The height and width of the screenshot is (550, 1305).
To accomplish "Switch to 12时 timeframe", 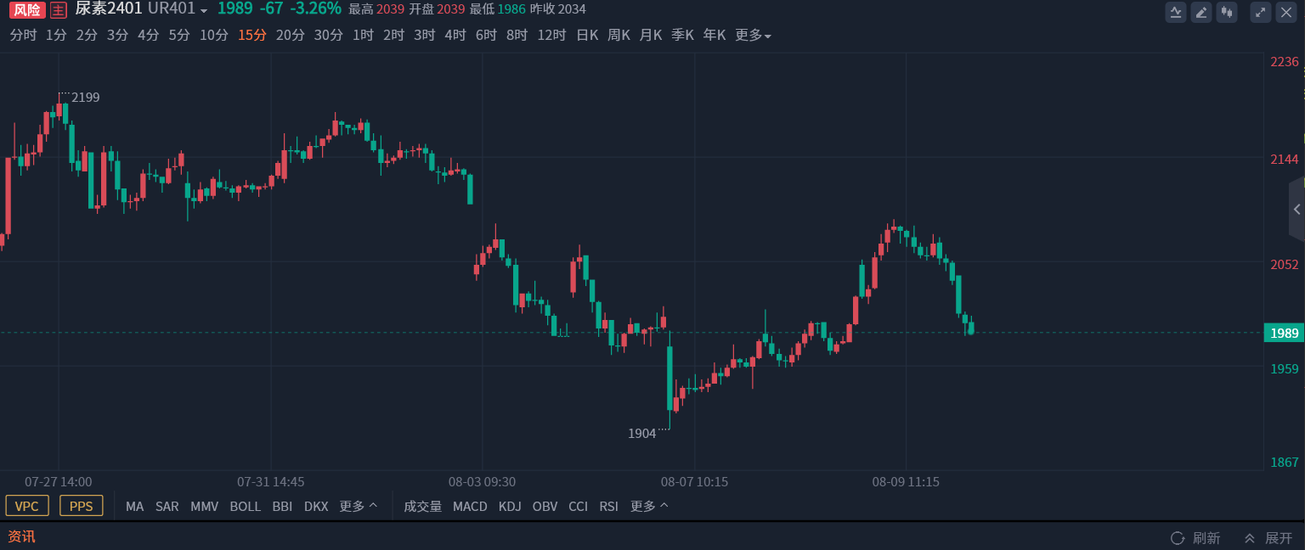I will [551, 36].
